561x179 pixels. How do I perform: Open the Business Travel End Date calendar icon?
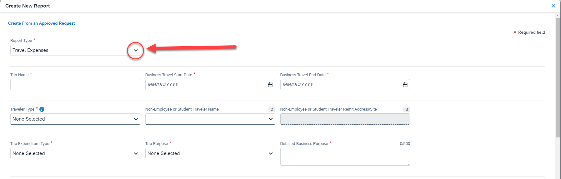click(x=405, y=85)
